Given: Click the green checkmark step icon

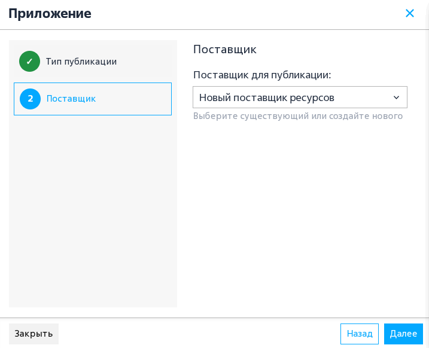Looking at the screenshot, I should [x=29, y=61].
